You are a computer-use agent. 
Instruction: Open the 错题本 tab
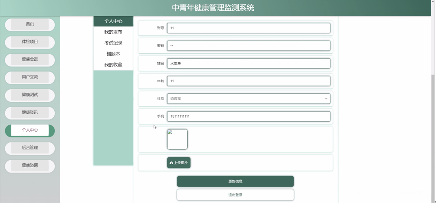pyautogui.click(x=114, y=54)
